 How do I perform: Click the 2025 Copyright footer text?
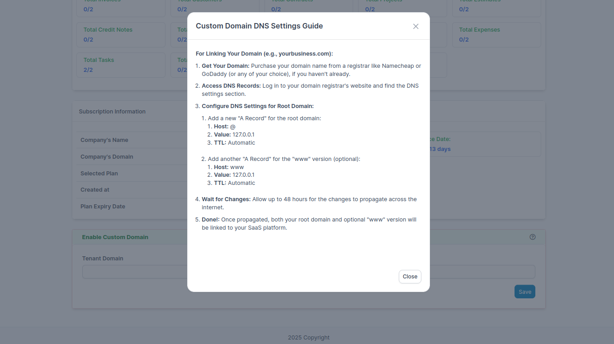(x=308, y=337)
